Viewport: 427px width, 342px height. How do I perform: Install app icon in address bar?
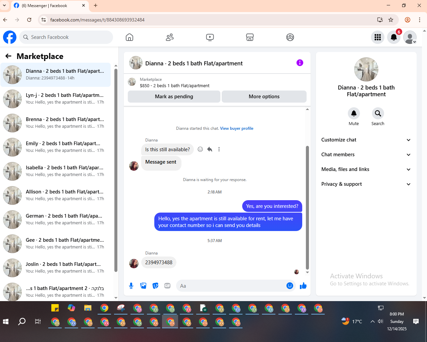point(380,20)
